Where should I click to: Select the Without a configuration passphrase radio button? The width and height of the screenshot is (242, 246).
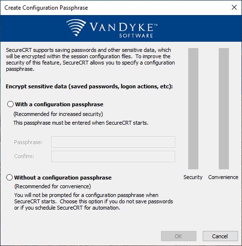point(9,178)
